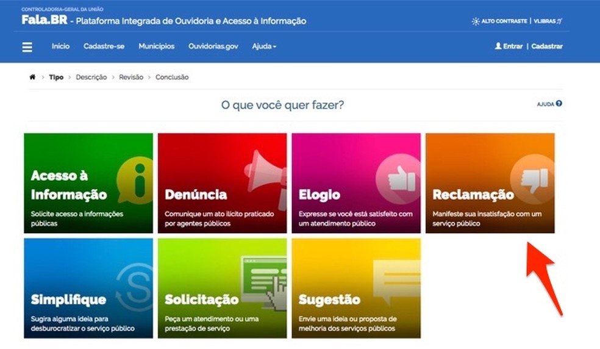Expand the Ajuda dropdown menu

264,46
